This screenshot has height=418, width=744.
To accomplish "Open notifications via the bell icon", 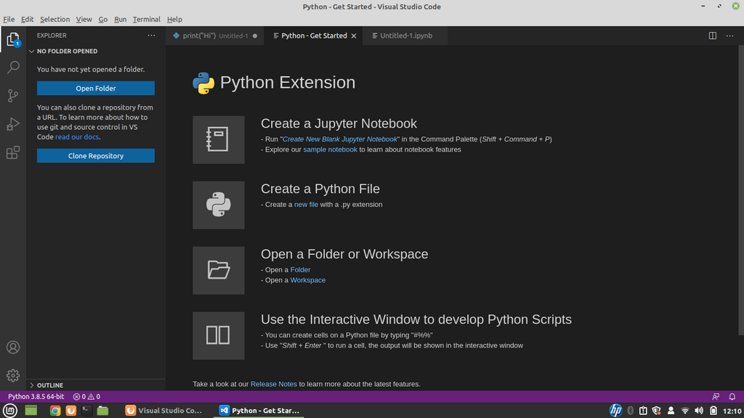I will [x=732, y=396].
